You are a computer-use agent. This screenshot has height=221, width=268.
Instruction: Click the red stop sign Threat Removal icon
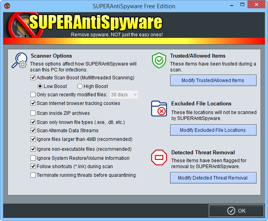click(x=159, y=157)
